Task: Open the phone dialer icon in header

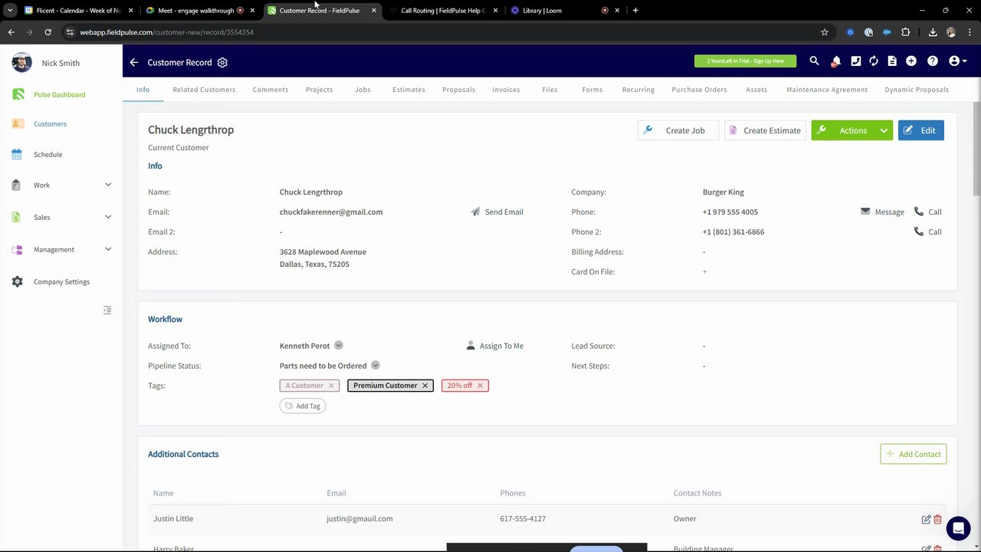Action: coord(855,61)
